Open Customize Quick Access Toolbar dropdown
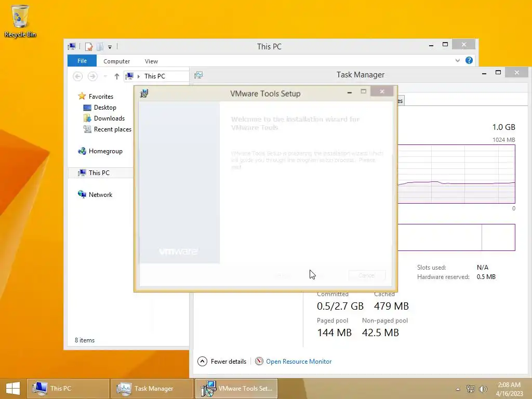532x399 pixels. [x=110, y=47]
